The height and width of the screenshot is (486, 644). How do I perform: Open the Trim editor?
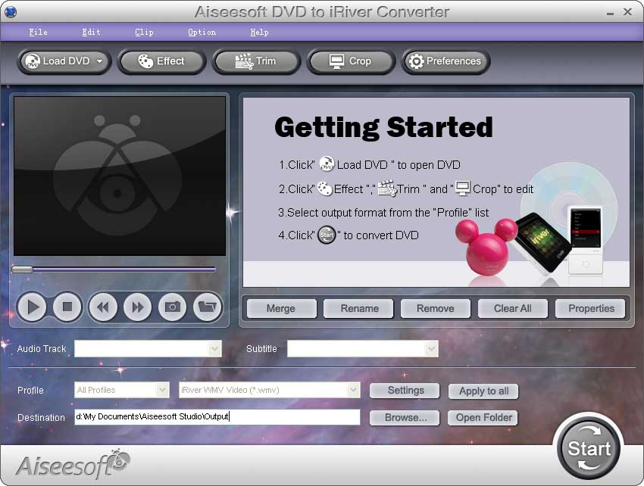pyautogui.click(x=256, y=62)
